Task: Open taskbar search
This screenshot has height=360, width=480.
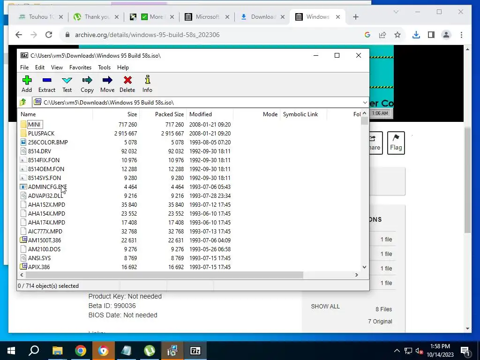Action: pos(34,351)
